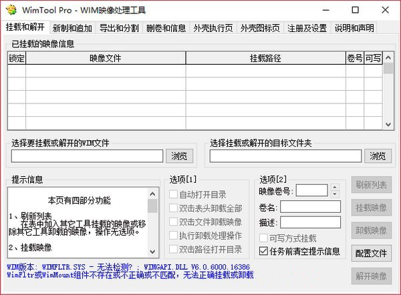Enable 可写方式挂载 checkbox

pyautogui.click(x=263, y=238)
